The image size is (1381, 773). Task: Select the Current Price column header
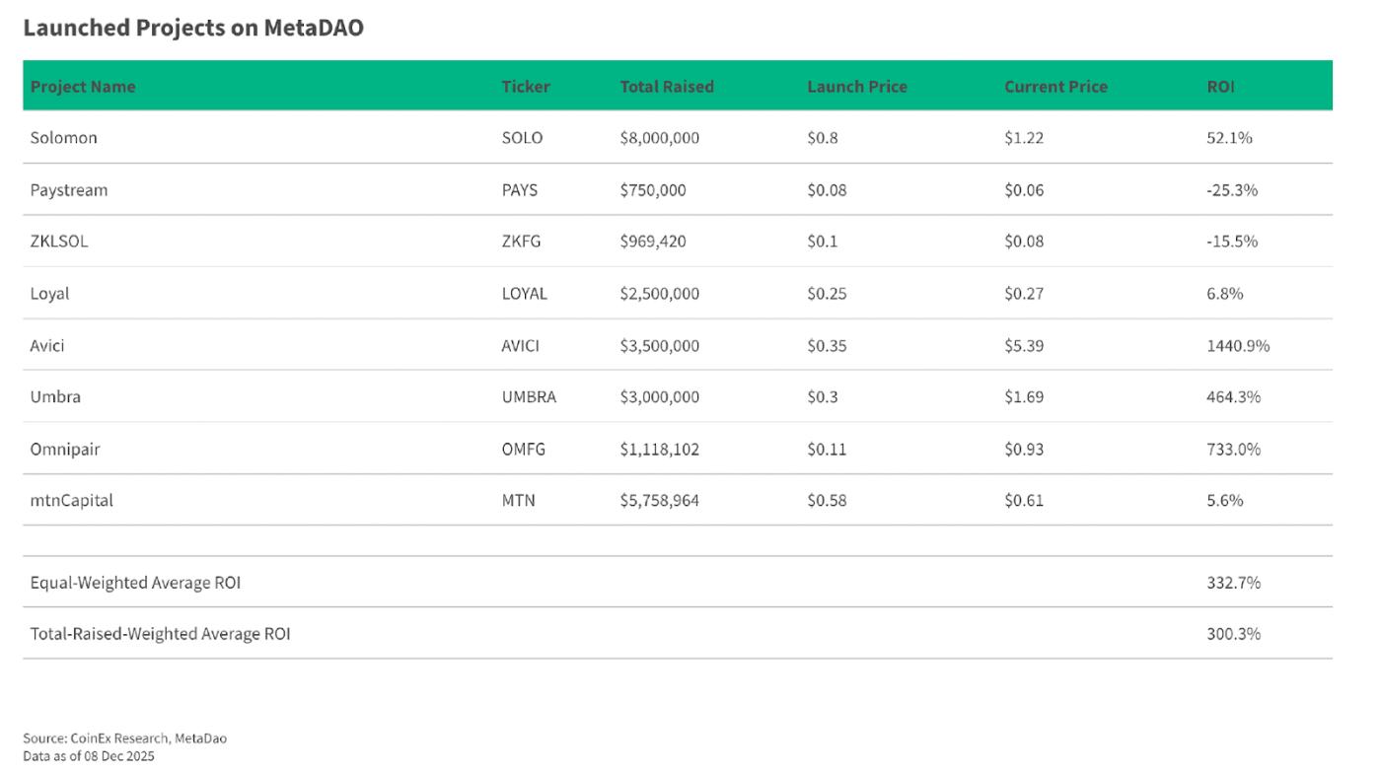coord(1055,87)
